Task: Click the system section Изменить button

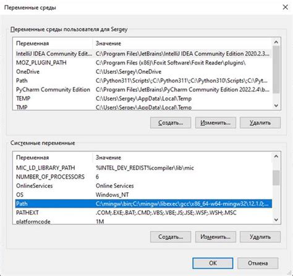Action: 216,237
